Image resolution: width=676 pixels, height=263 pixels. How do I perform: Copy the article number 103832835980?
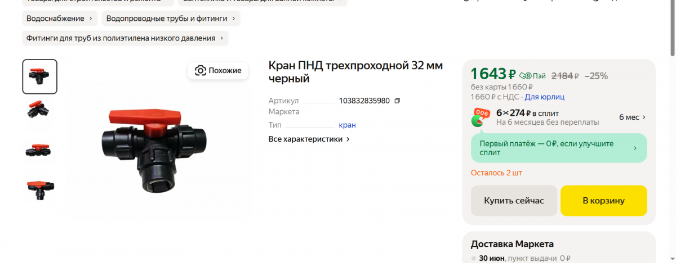[x=397, y=101]
